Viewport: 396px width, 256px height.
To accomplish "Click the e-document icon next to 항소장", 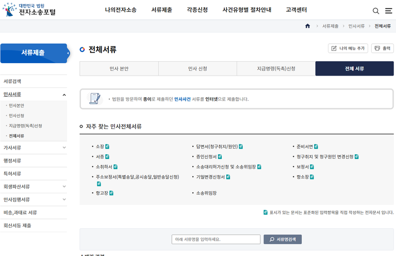I will [x=313, y=177].
